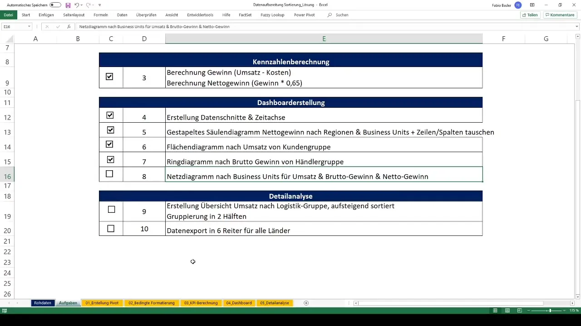
Task: Check the checkbox for task 8
Action: tap(109, 174)
